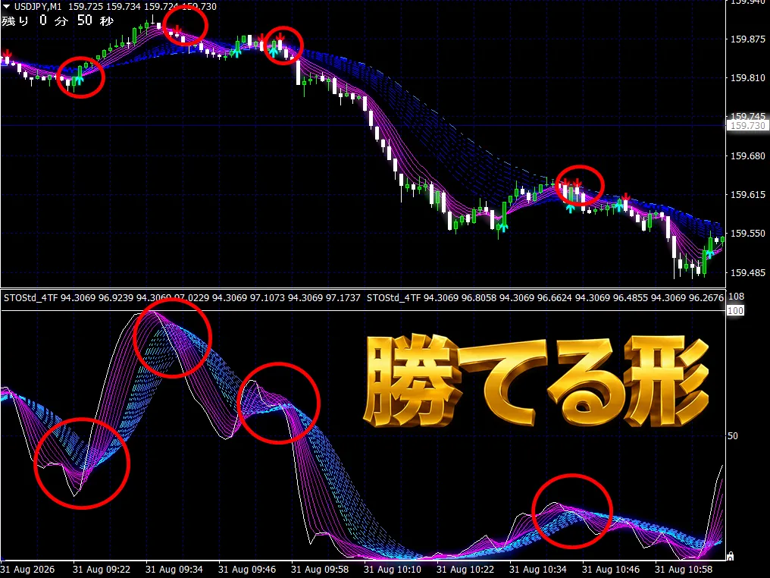This screenshot has height=578, width=770.
Task: Click the red sell arrow near 09:34 peak
Action: (x=178, y=30)
